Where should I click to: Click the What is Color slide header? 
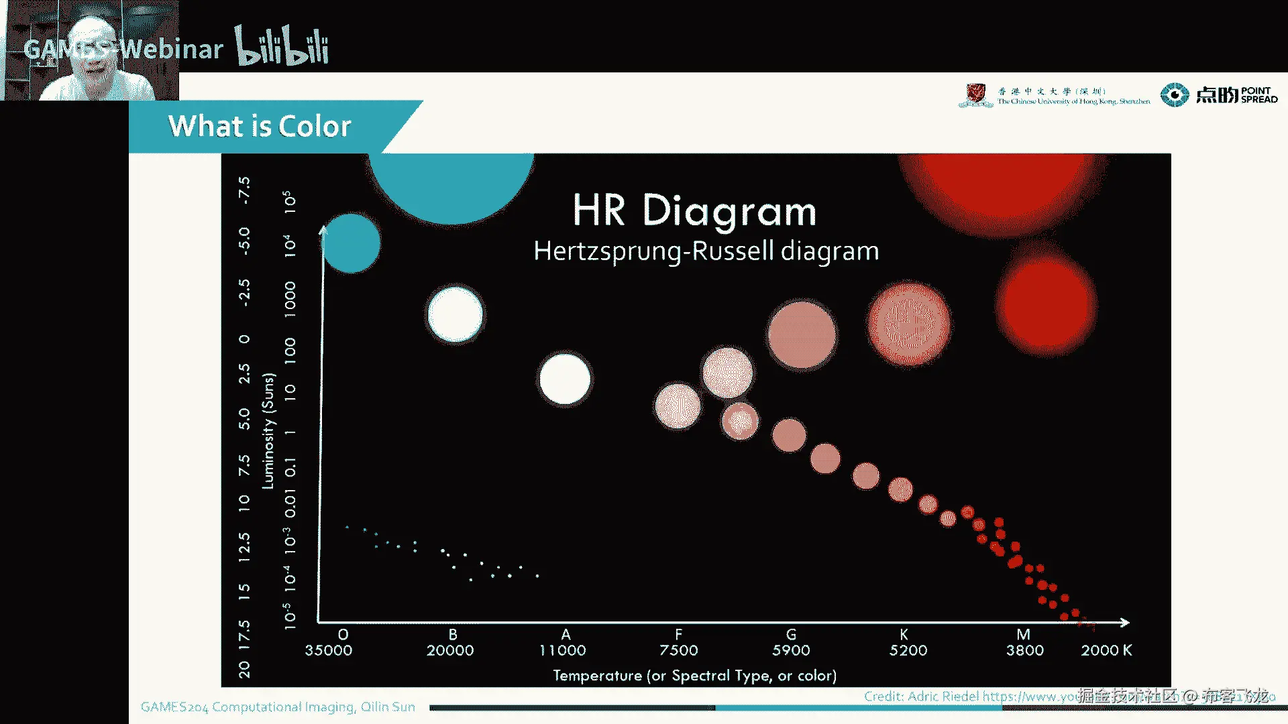point(260,126)
